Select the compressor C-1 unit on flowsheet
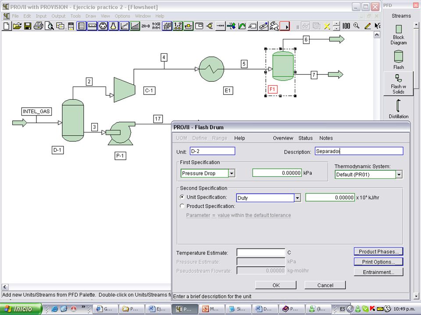 coord(124,90)
